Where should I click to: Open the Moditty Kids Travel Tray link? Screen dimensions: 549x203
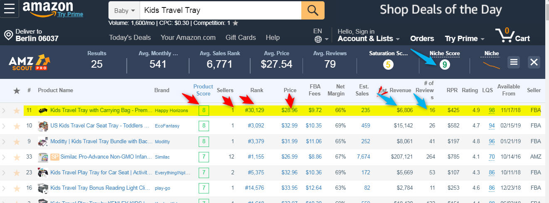(101, 142)
